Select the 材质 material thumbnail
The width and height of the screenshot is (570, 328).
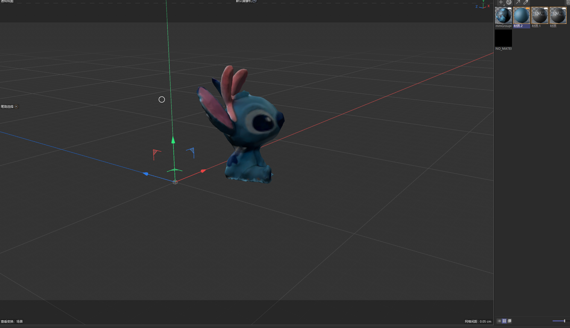[x=558, y=15]
